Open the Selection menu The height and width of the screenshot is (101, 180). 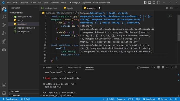coord(24,3)
